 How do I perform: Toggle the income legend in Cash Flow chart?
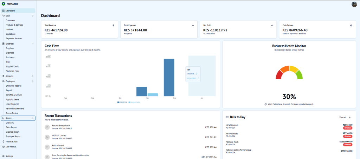tap(122, 102)
